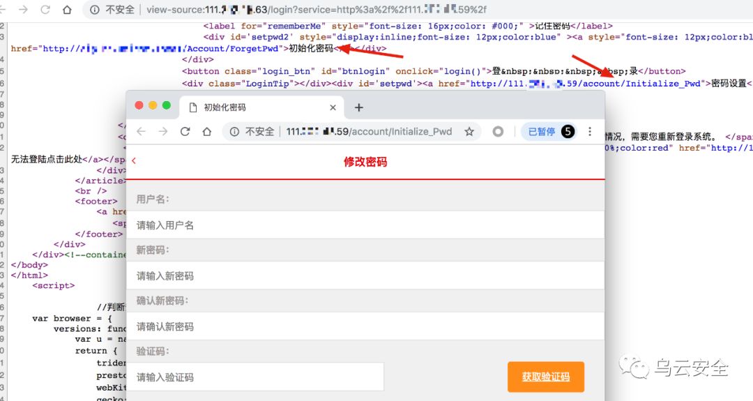Close the 初始化密码 tab
This screenshot has height=401, width=753.
(x=333, y=107)
